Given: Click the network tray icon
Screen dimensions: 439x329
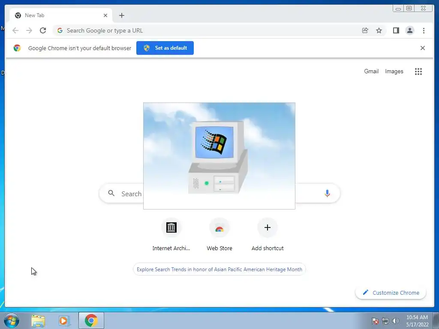Looking at the screenshot, I should 385,321.
